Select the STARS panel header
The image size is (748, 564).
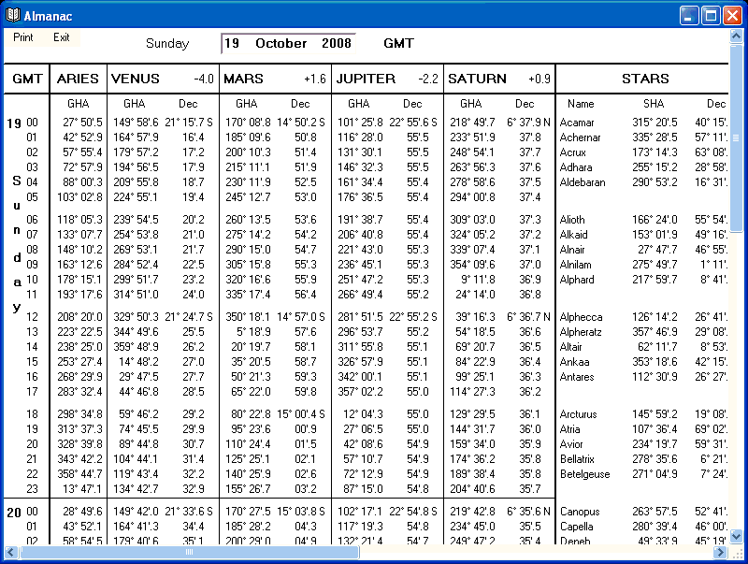(x=643, y=79)
